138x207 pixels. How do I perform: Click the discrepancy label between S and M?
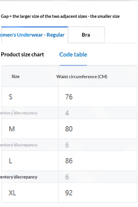[19, 113]
